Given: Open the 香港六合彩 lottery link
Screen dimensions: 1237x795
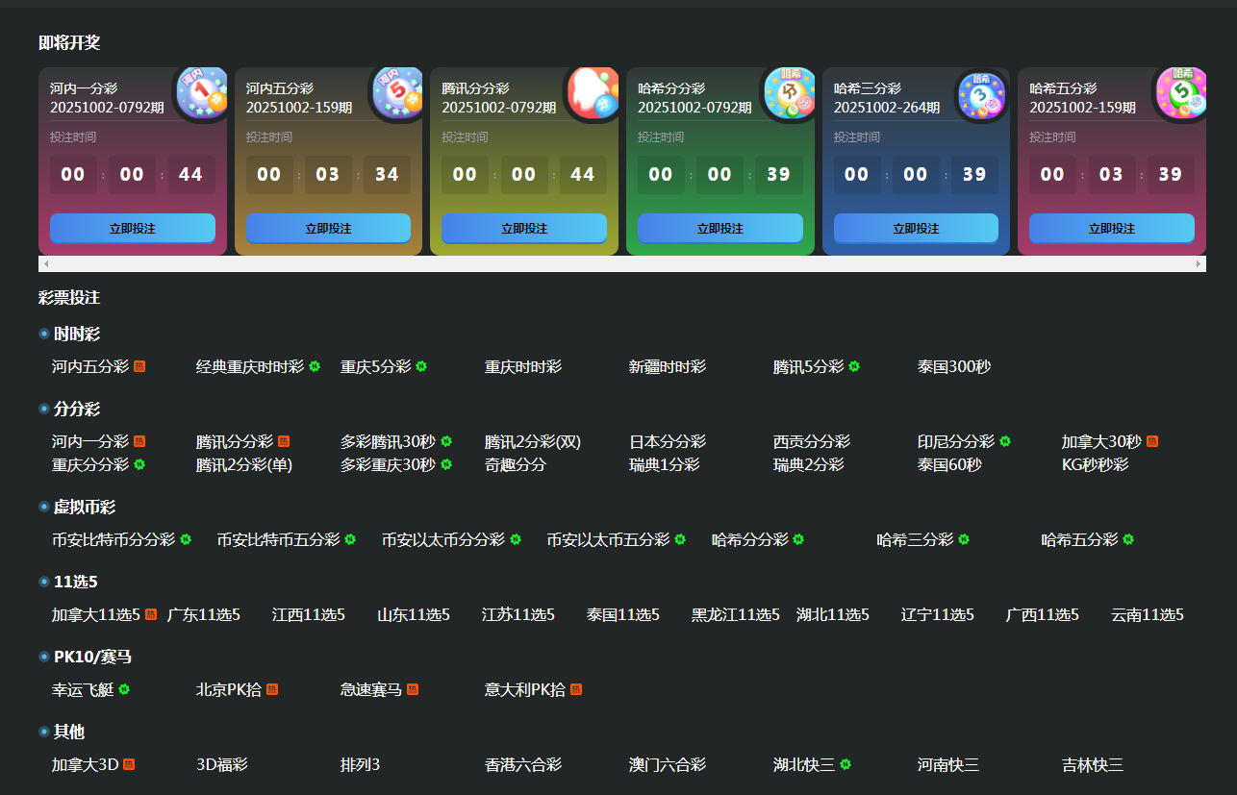Looking at the screenshot, I should (522, 765).
